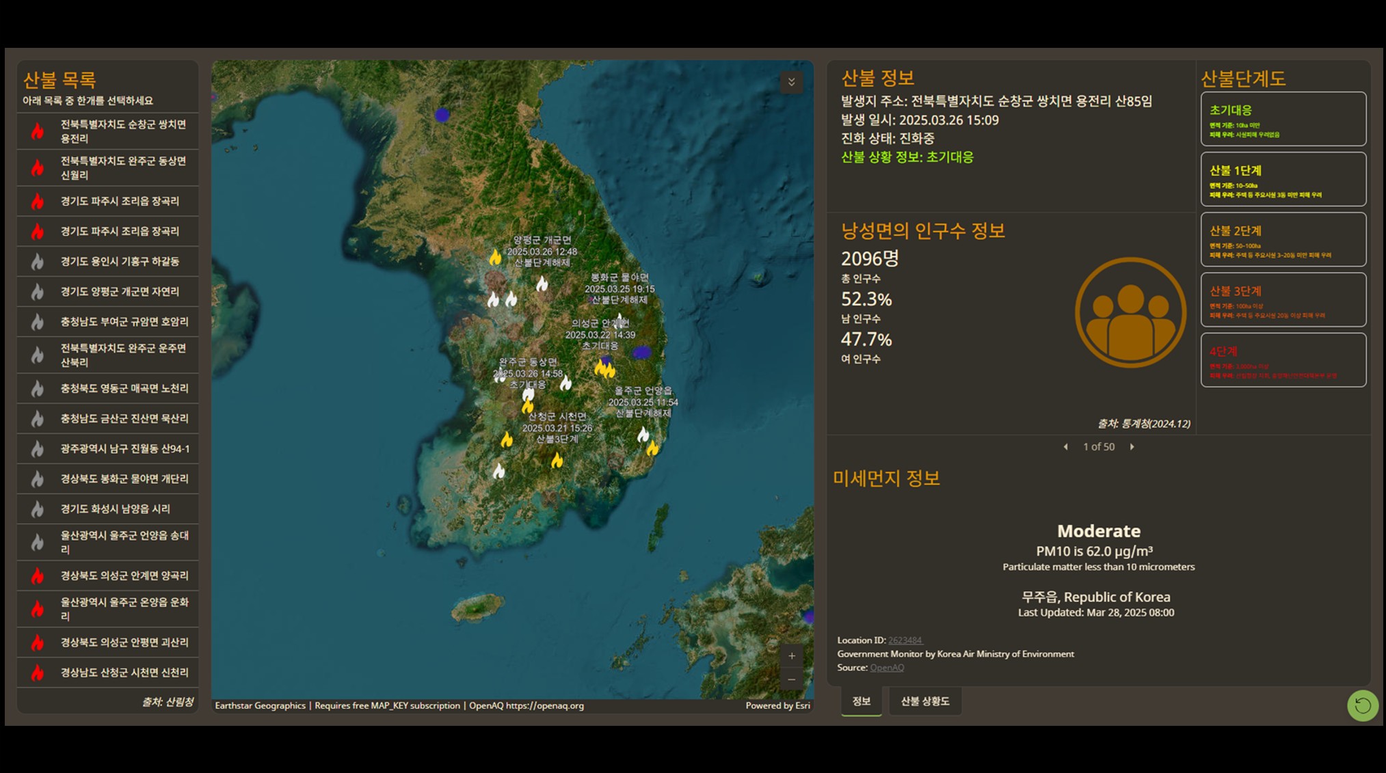1386x773 pixels.
Task: Switch to the 정보 tab
Action: point(861,701)
